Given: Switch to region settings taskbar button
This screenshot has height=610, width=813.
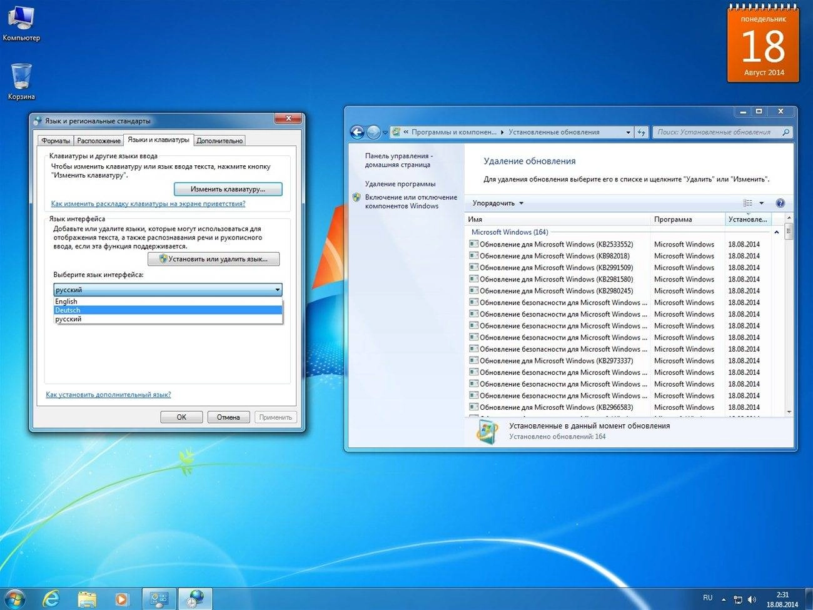Looking at the screenshot, I should pyautogui.click(x=196, y=599).
